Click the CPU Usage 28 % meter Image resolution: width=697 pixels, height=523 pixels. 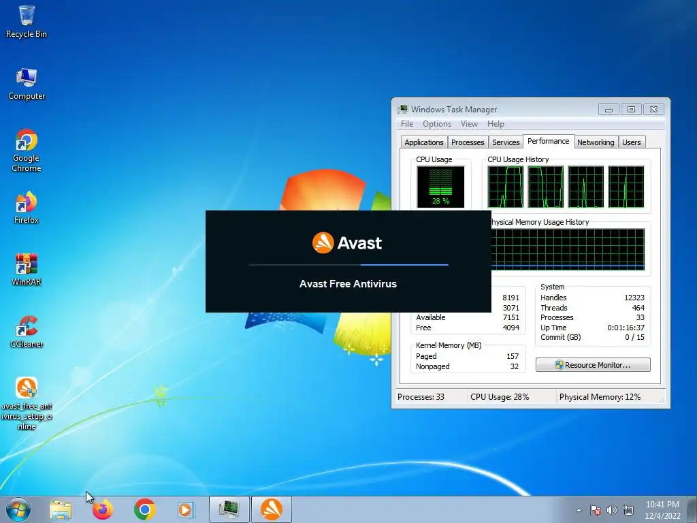click(440, 187)
